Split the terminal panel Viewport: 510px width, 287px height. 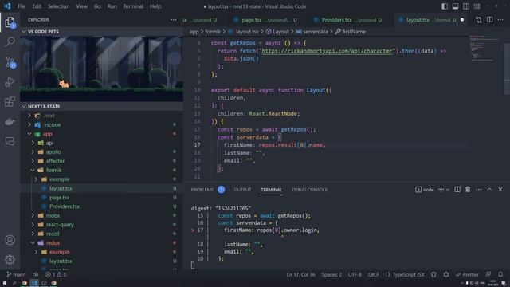coord(457,190)
